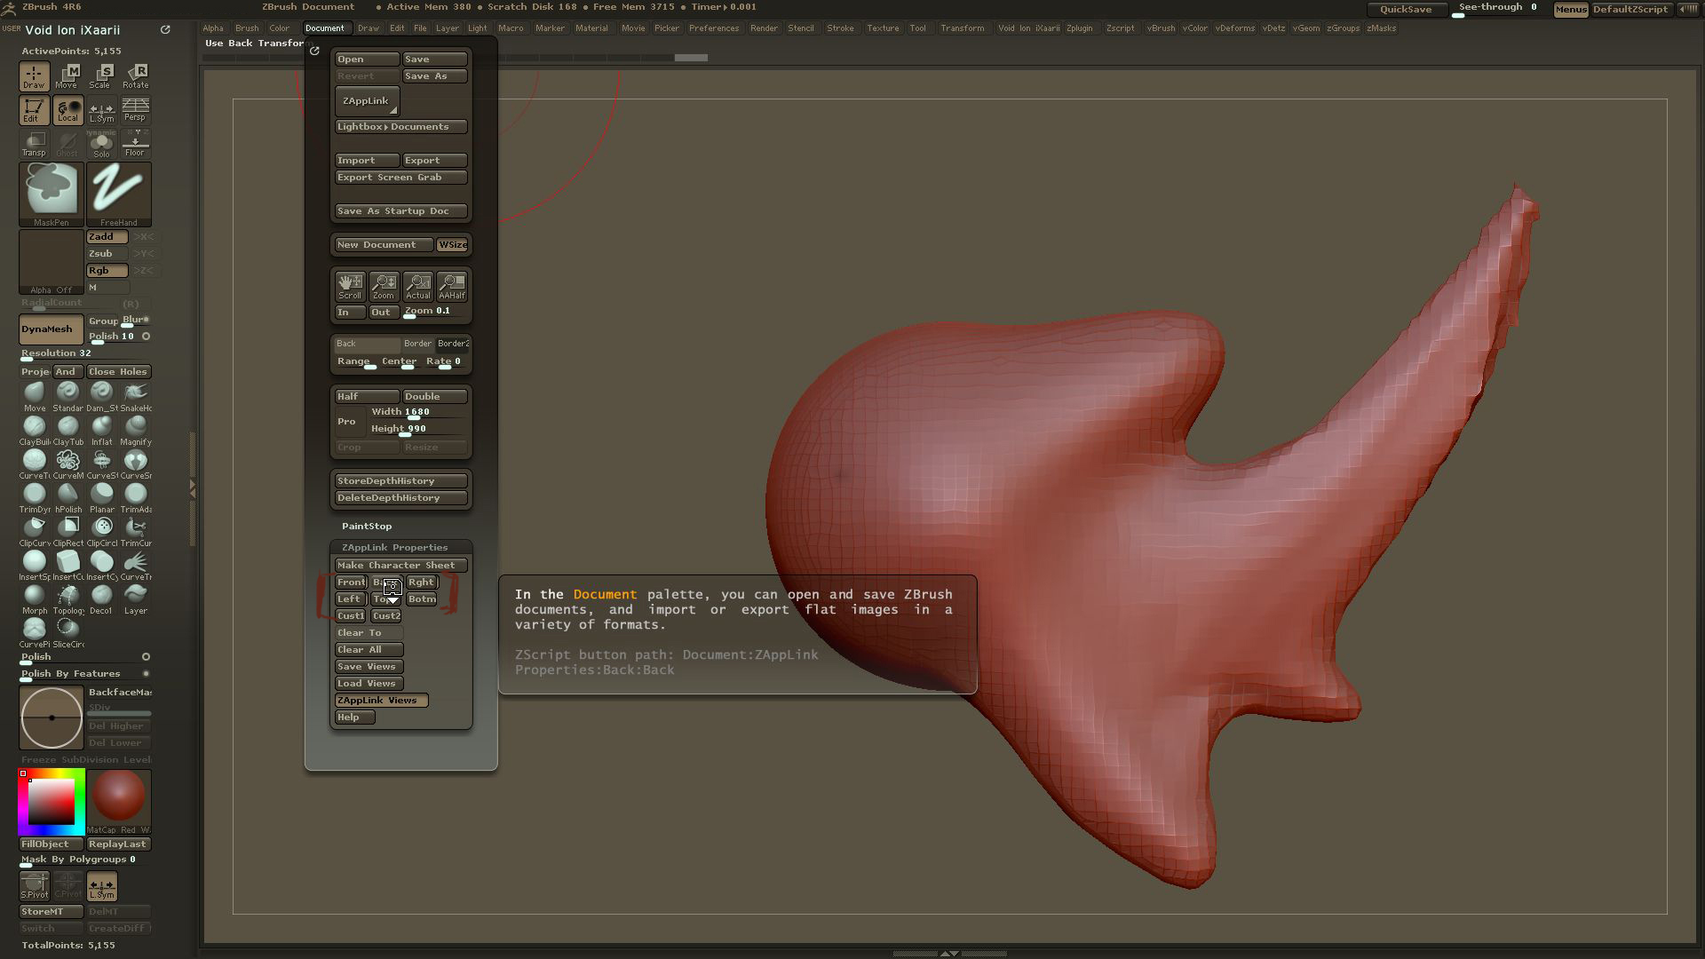This screenshot has width=1705, height=959.
Task: Toggle the Pro proportions button
Action: (x=348, y=422)
